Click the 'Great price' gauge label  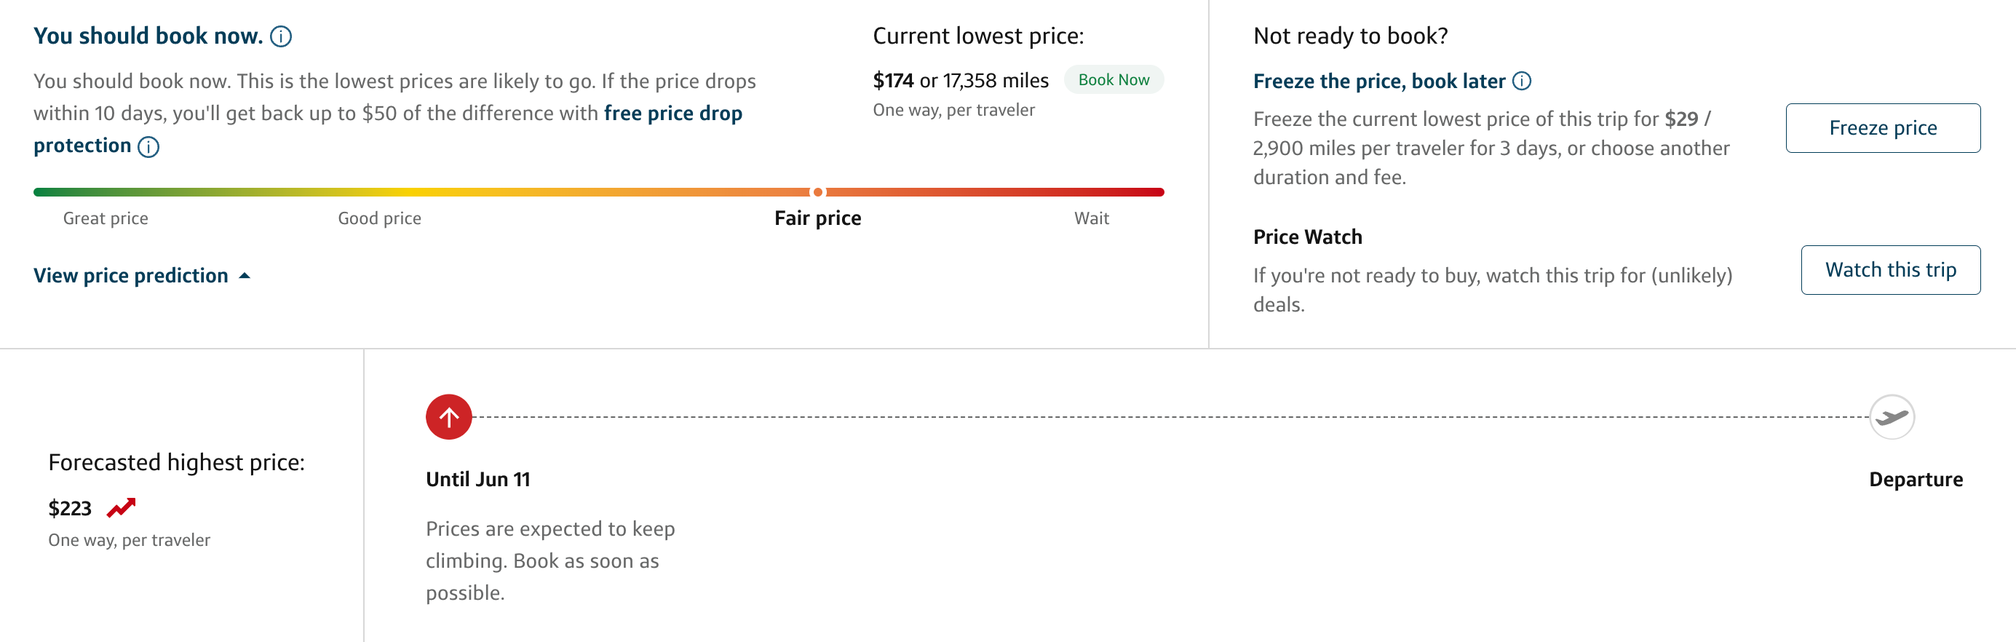coord(106,218)
